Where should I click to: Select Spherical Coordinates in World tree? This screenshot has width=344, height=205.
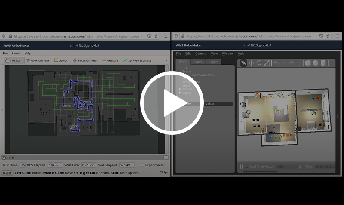tap(198, 75)
